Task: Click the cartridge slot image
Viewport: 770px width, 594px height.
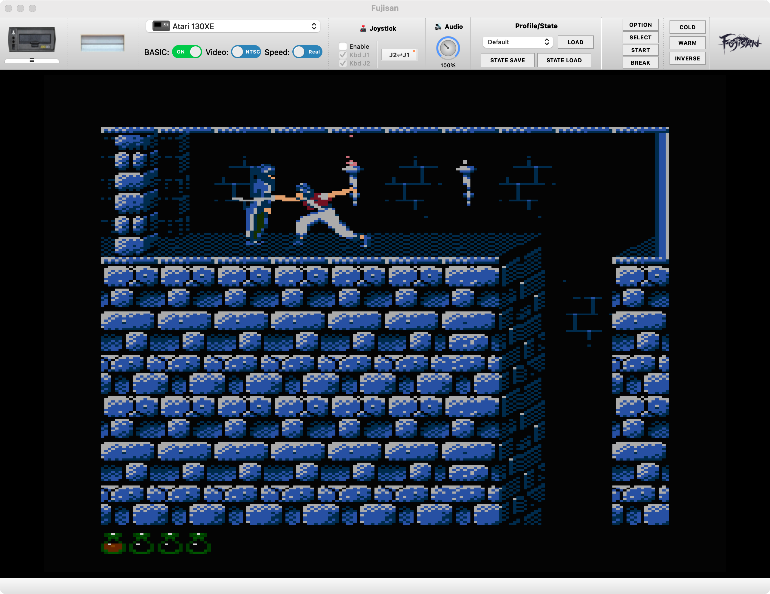Action: point(102,43)
